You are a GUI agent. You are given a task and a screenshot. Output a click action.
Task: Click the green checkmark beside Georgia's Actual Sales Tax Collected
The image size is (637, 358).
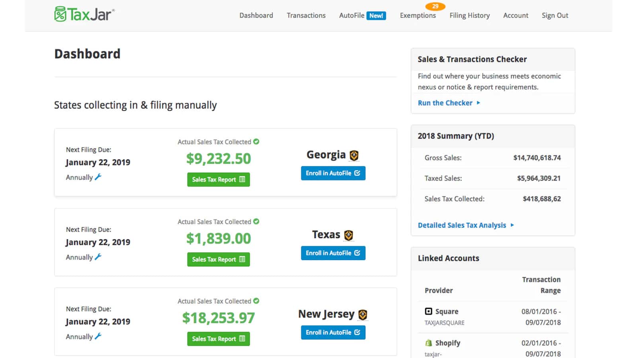[x=256, y=142]
